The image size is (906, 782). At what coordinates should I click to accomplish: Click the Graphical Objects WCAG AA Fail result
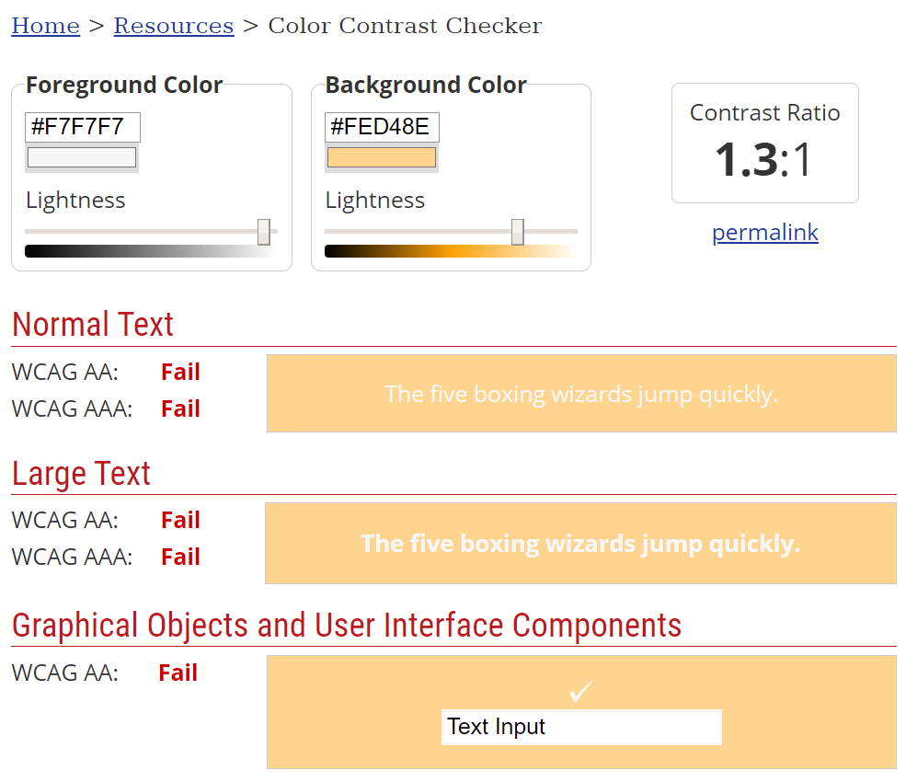(178, 673)
